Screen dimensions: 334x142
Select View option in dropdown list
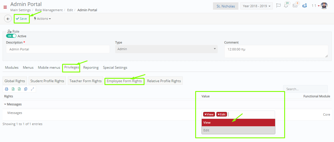(238, 123)
